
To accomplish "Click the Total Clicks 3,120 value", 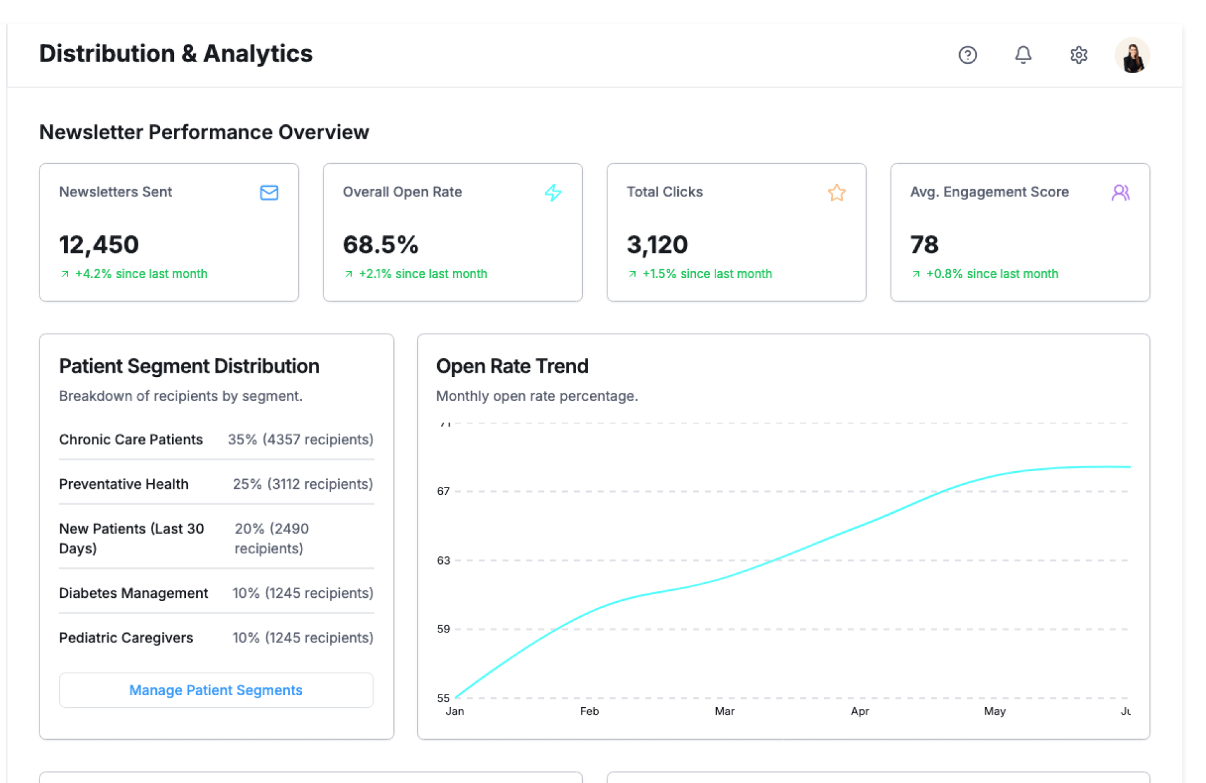I will [657, 245].
